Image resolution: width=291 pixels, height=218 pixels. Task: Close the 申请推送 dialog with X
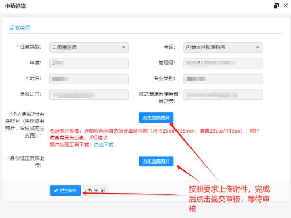[285, 6]
